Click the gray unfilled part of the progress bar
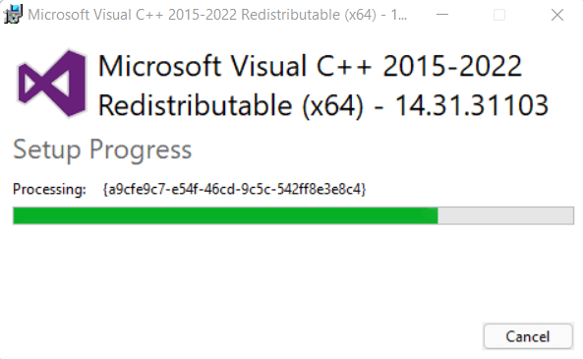This screenshot has width=583, height=359. pos(505,215)
